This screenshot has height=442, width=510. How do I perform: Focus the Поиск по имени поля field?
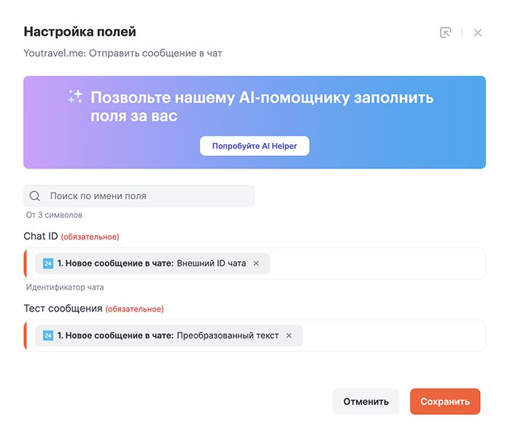tap(139, 195)
